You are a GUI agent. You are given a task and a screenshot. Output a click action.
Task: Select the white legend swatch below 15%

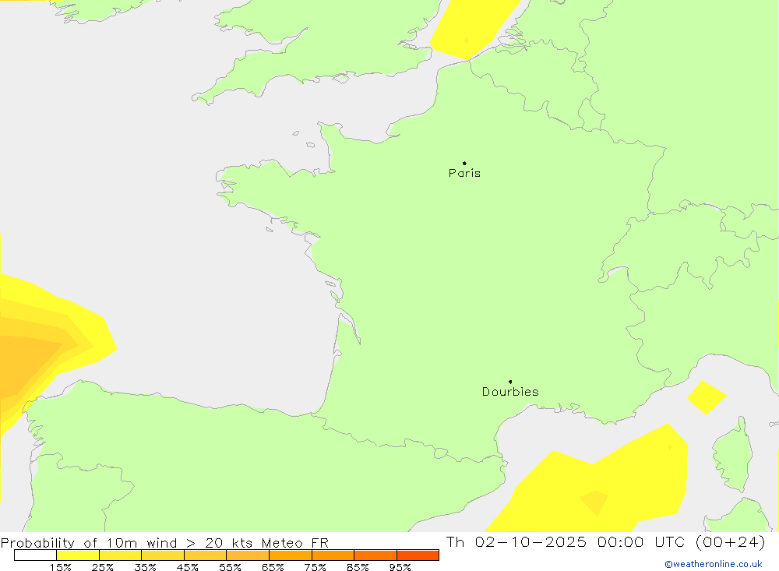click(35, 555)
